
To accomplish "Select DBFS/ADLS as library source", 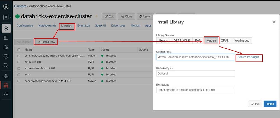I will click(182, 41).
